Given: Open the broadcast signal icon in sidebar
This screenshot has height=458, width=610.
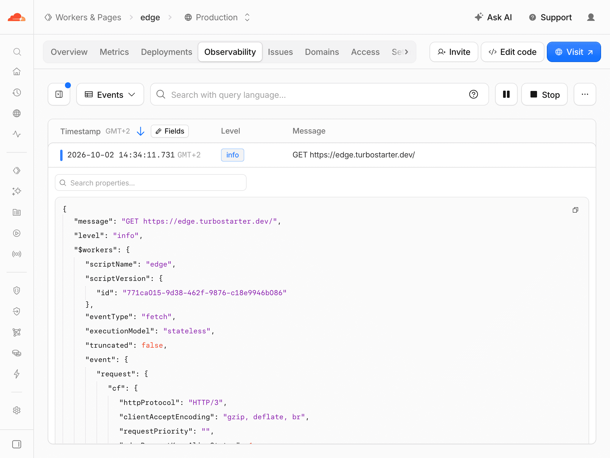Looking at the screenshot, I should tap(17, 254).
